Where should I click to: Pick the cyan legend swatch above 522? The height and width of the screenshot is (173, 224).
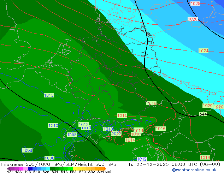click(x=48, y=168)
